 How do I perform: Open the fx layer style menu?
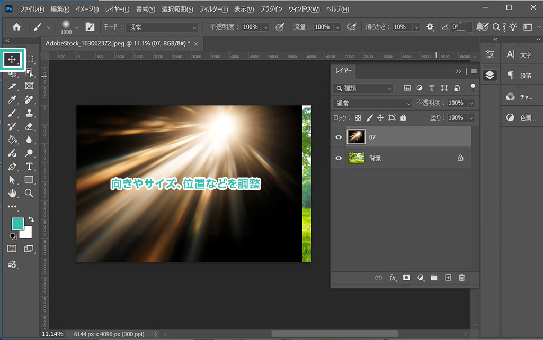[393, 278]
